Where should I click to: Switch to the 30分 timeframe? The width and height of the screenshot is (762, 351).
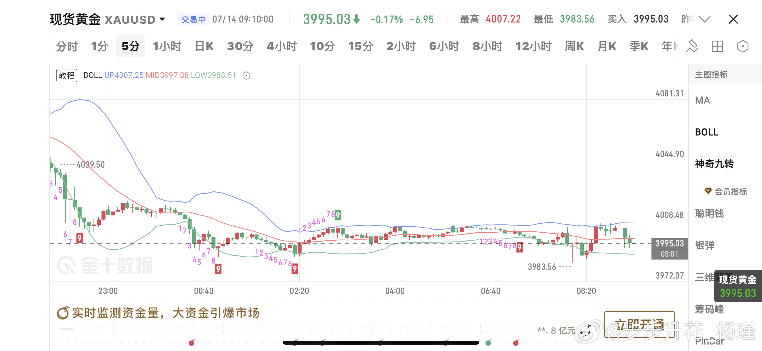point(240,46)
